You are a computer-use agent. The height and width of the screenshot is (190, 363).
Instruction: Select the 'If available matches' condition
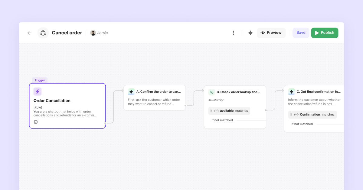click(229, 111)
